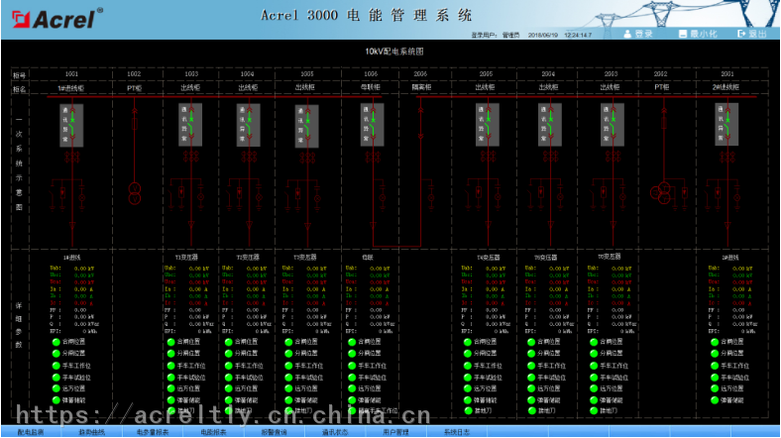Open the 用户管理 tab

point(395,432)
